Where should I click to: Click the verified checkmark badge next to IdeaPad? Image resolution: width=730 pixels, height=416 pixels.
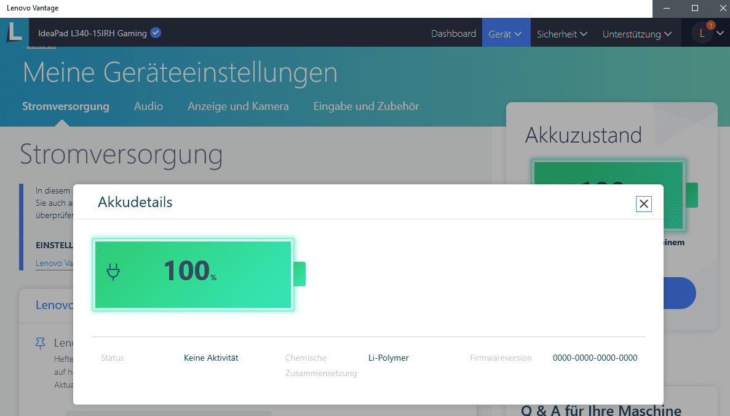[x=156, y=33]
